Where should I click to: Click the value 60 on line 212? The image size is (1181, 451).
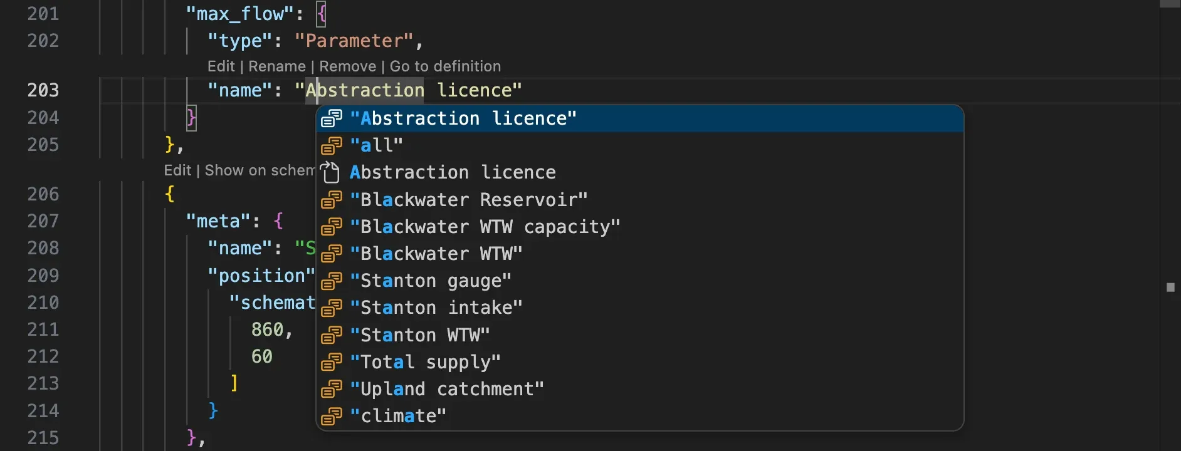click(x=262, y=356)
